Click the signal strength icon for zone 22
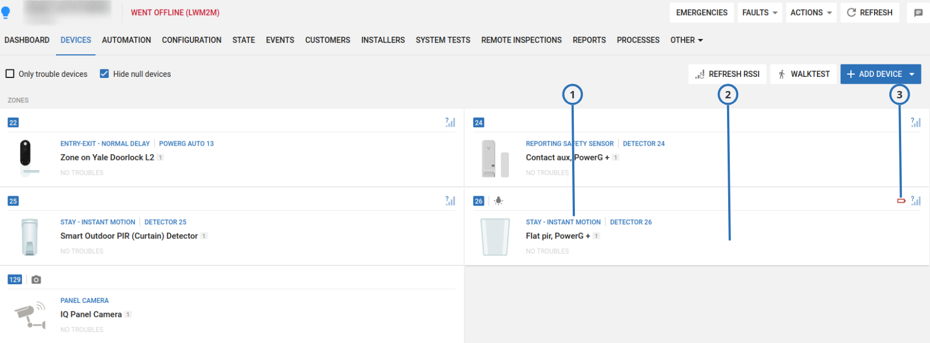This screenshot has height=343, width=930. coord(450,123)
